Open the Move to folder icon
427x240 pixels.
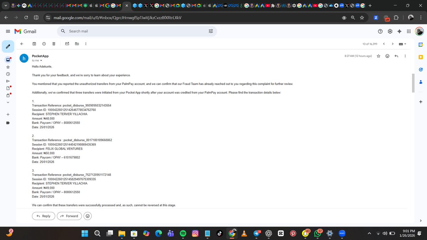coord(77,44)
